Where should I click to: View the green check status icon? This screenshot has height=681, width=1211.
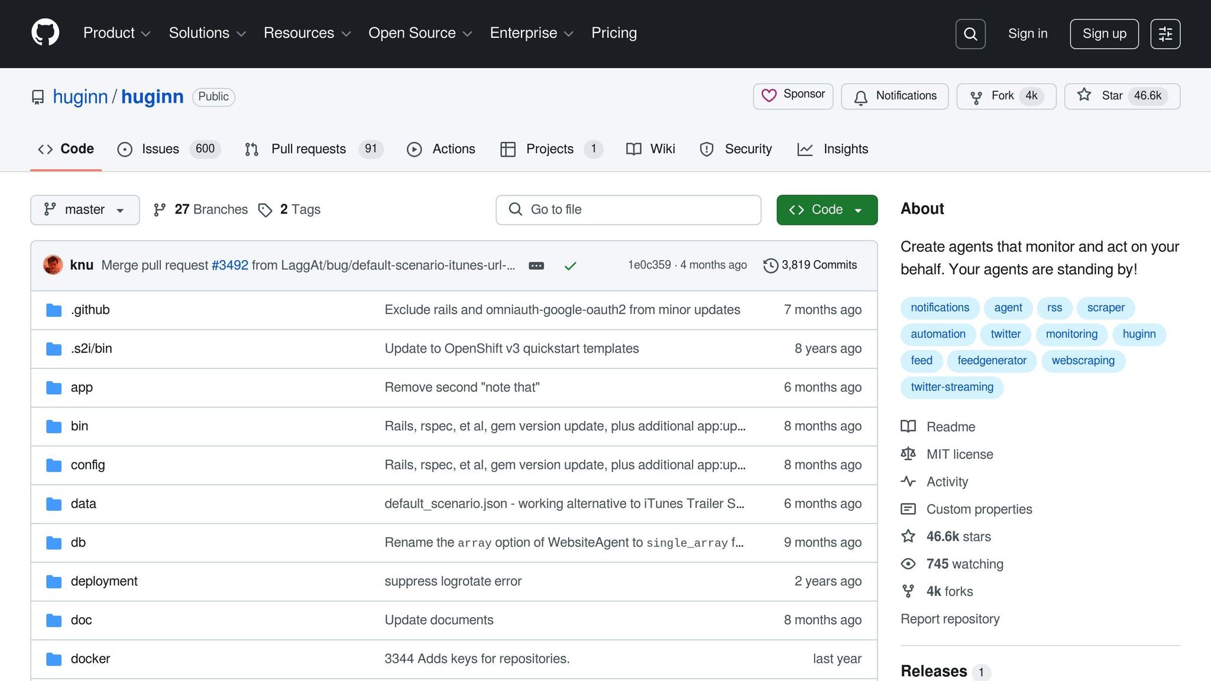pos(570,265)
